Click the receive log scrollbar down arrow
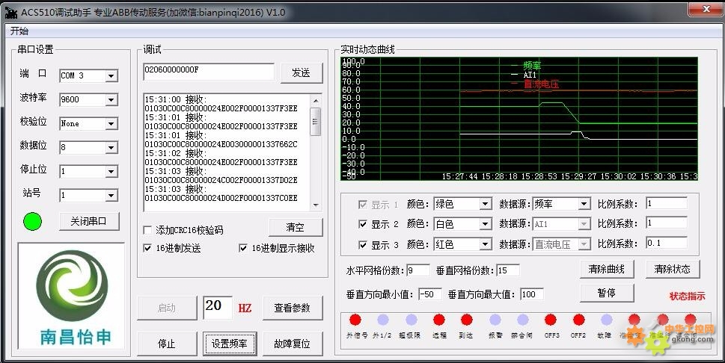 point(316,205)
